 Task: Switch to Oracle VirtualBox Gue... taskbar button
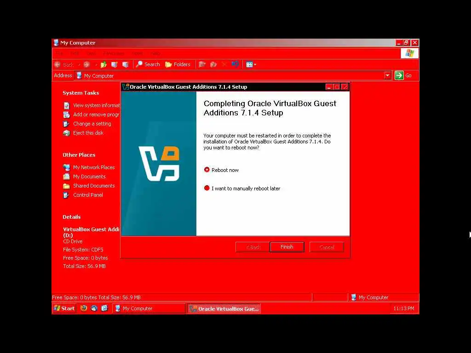(224, 308)
